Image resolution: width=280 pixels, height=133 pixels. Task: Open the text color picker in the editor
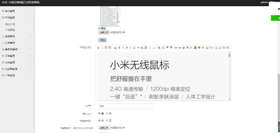click(142, 48)
